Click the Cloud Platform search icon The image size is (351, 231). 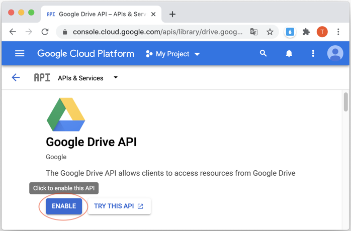pos(264,53)
